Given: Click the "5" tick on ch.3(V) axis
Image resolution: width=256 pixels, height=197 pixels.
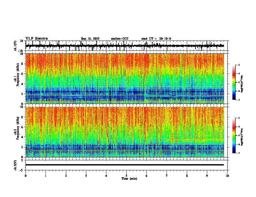Looking at the screenshot, I should pos(22,160).
